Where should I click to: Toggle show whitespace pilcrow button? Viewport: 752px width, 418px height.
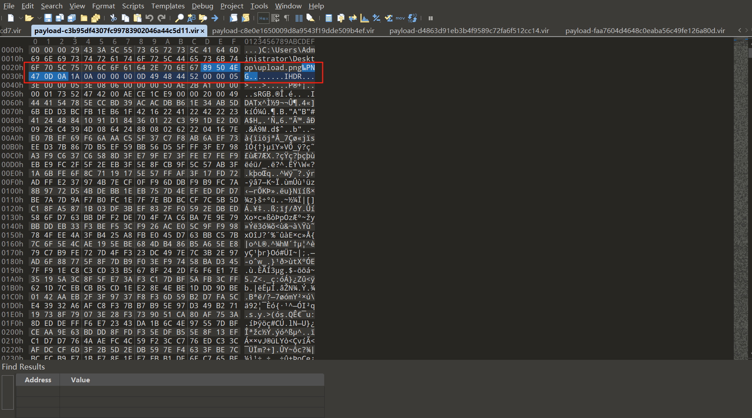pos(287,18)
